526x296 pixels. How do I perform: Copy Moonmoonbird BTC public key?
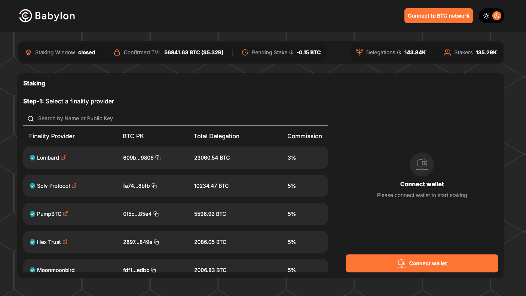[x=153, y=270]
